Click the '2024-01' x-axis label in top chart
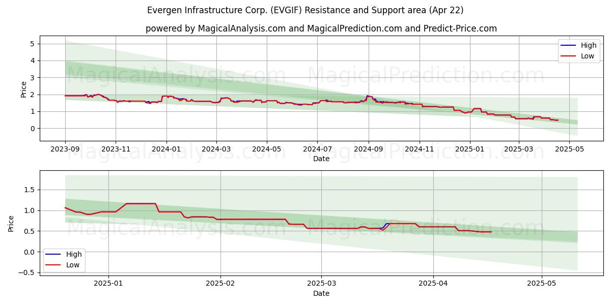The height and width of the screenshot is (305, 611). [x=166, y=149]
